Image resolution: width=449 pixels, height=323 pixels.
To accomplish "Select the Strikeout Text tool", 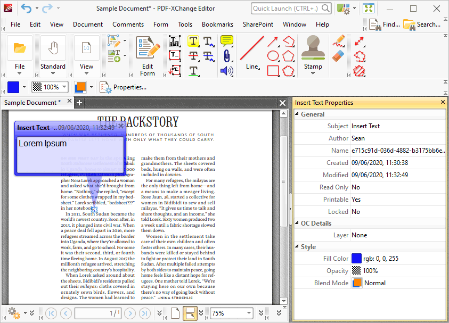I will [x=193, y=56].
